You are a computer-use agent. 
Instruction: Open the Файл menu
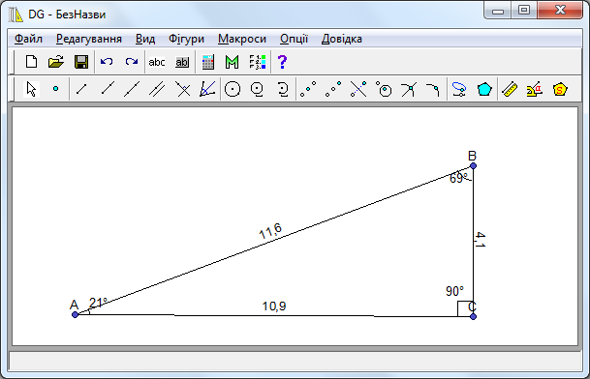[28, 39]
